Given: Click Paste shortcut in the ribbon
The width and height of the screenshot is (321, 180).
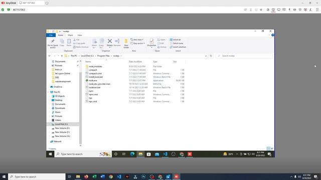Looking at the screenshot, I should [81, 47].
